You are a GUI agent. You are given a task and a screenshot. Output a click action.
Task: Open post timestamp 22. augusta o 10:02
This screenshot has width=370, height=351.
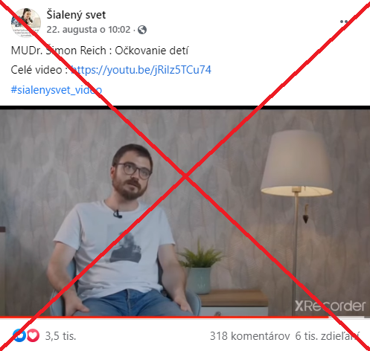pos(89,30)
